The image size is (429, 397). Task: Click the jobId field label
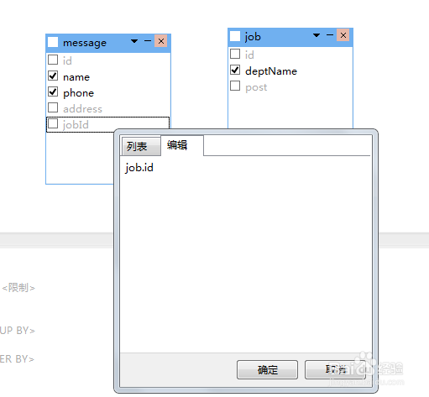(x=76, y=125)
